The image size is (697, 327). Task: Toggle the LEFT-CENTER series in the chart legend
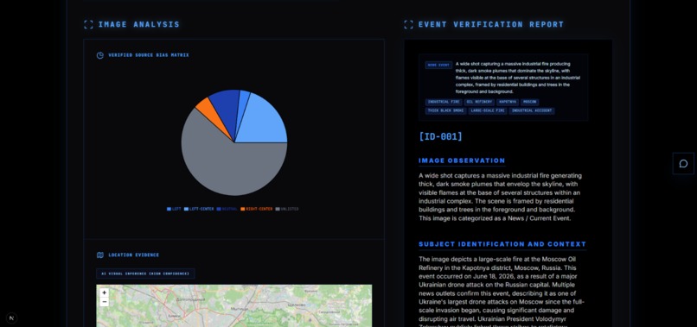[199, 209]
